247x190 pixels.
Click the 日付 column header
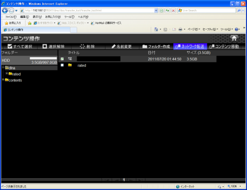151,53
